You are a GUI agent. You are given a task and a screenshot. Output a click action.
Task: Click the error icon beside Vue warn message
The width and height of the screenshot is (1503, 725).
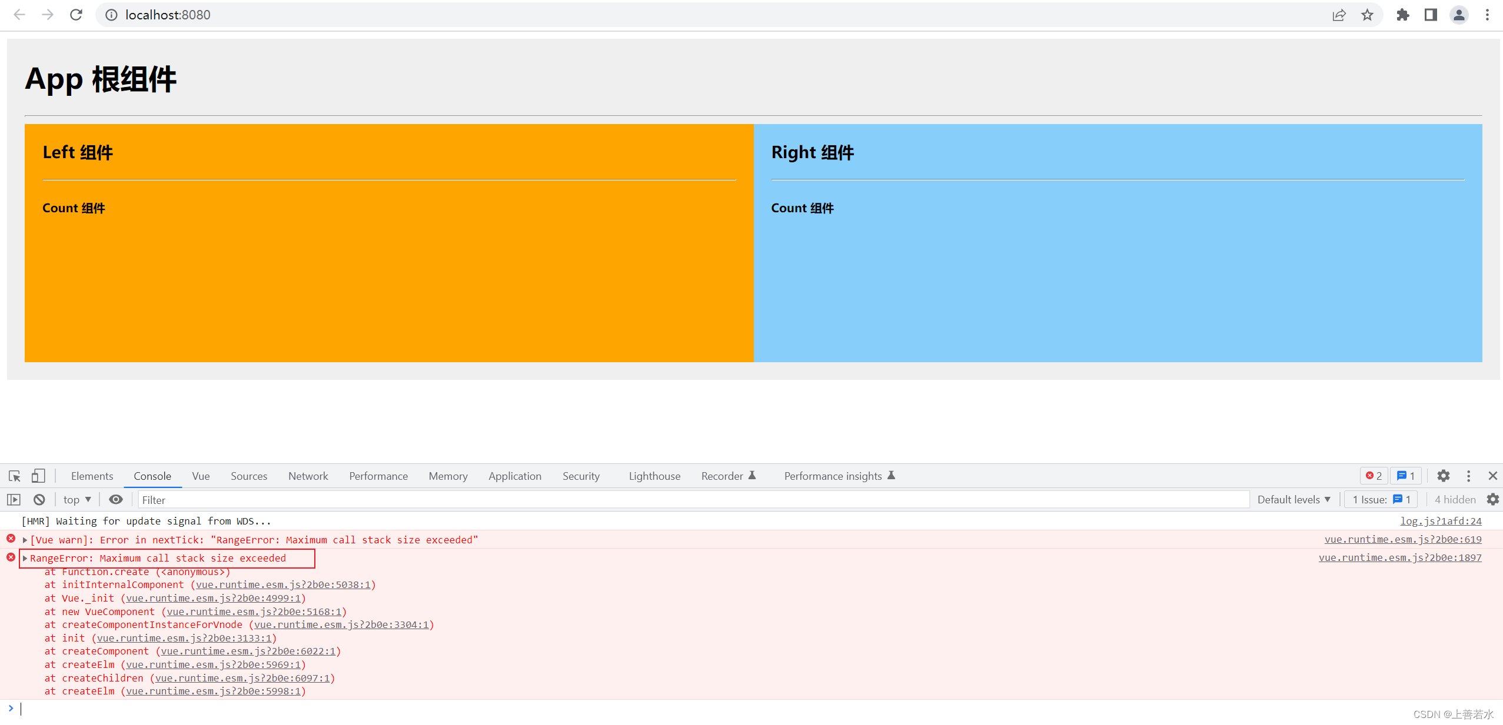click(11, 539)
